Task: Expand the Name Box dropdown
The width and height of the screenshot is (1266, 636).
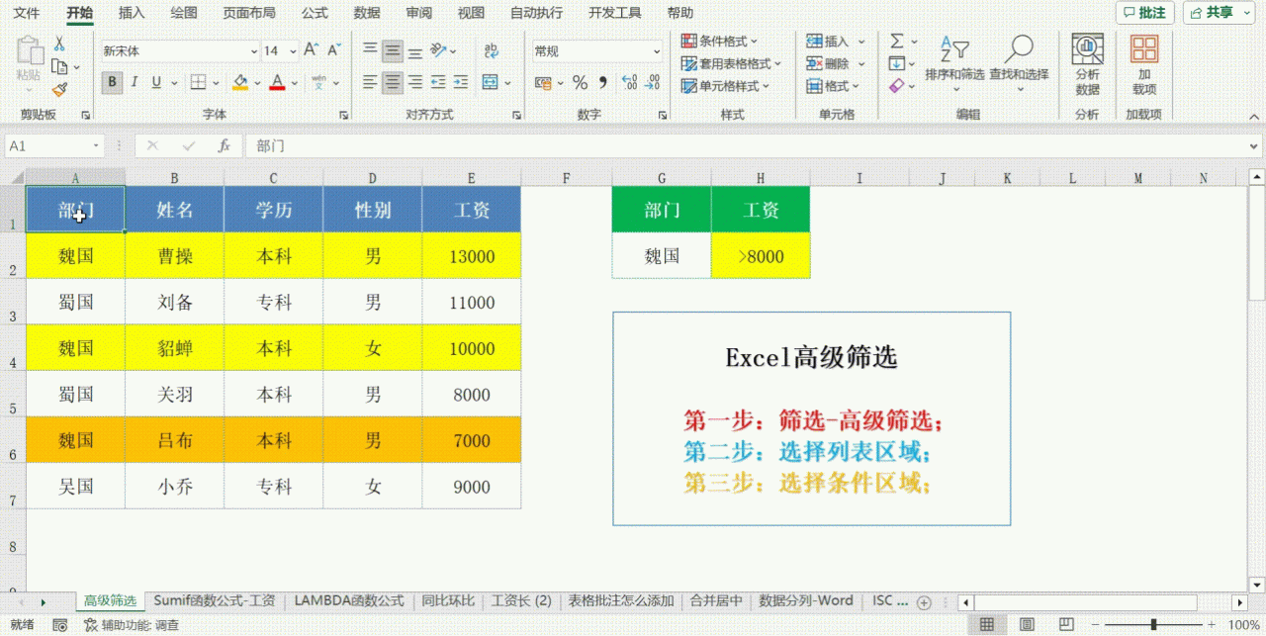Action: (x=96, y=146)
